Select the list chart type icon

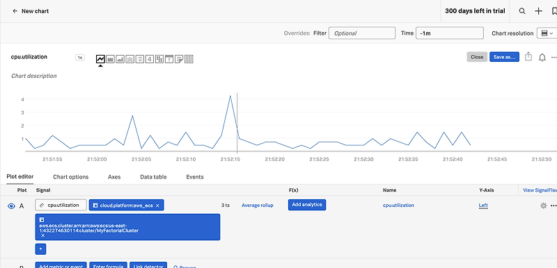140,59
